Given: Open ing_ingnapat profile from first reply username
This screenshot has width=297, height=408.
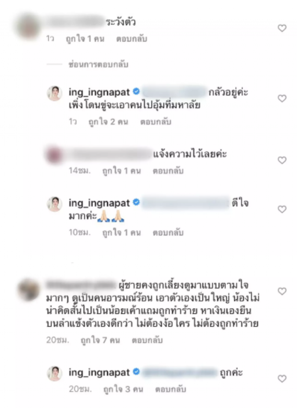Looking at the screenshot, I should 99,92.
